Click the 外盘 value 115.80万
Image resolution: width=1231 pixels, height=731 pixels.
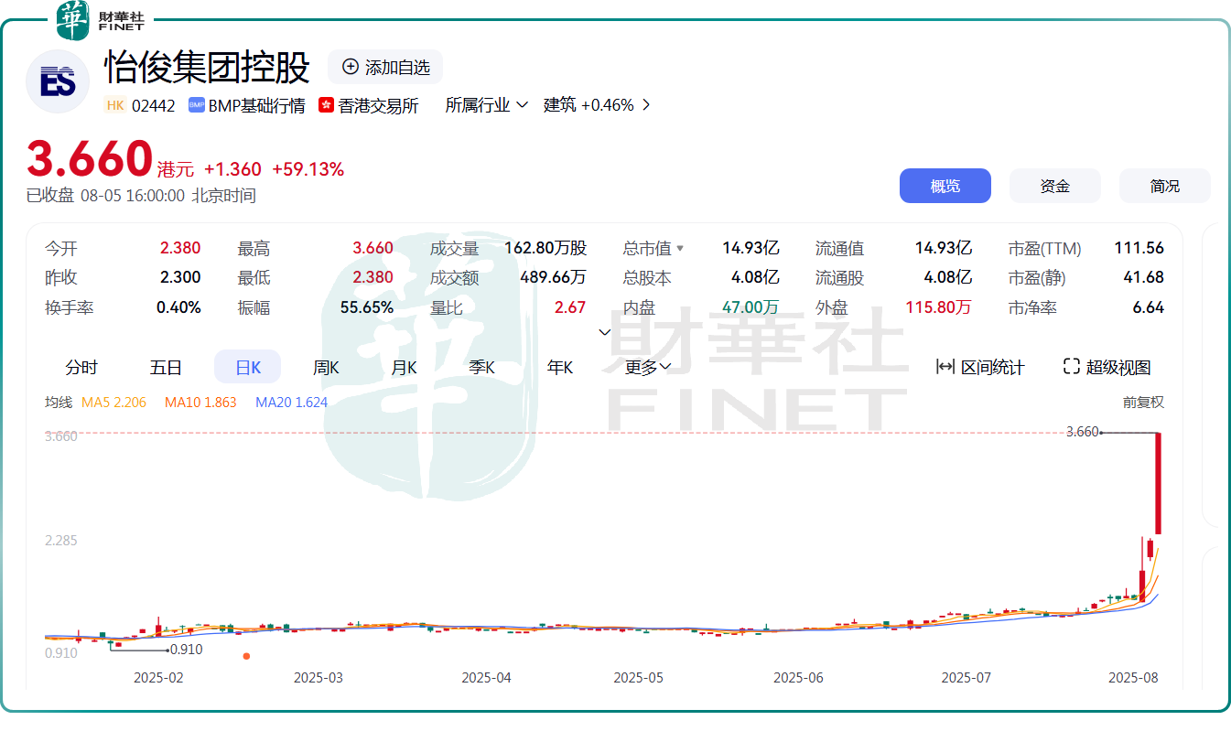tap(938, 307)
